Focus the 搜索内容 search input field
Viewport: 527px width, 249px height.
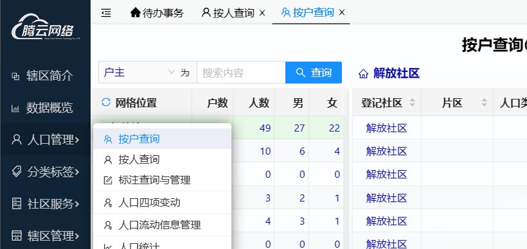(x=241, y=73)
